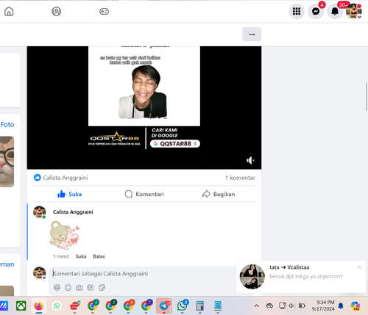
Task: Open the green WhatsApp taskbar icon without badge
Action: point(57,305)
